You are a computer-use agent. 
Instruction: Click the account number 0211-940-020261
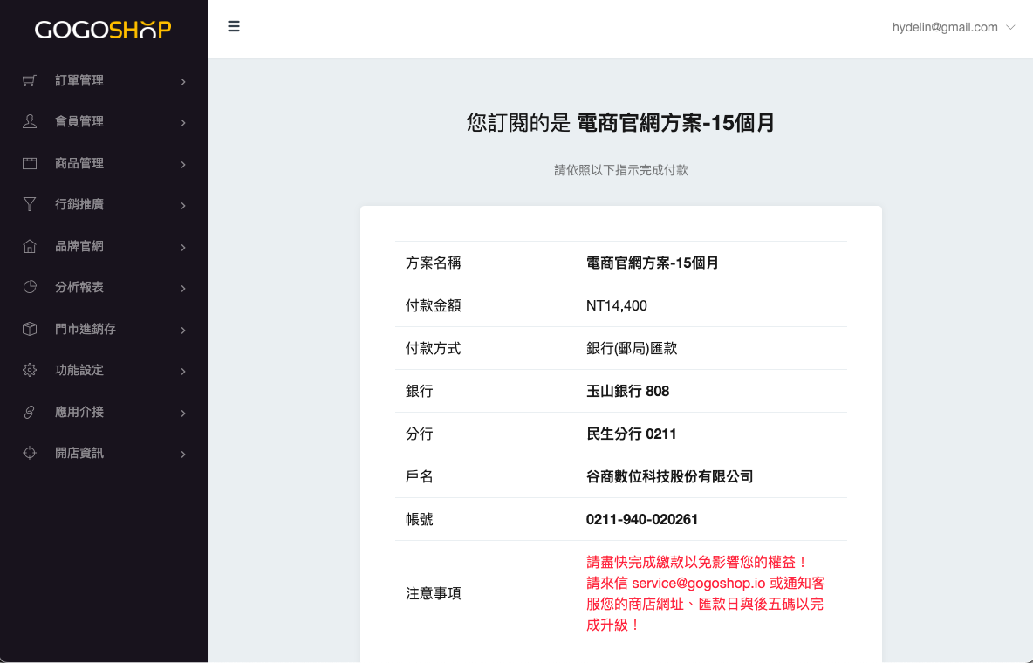pyautogui.click(x=641, y=519)
